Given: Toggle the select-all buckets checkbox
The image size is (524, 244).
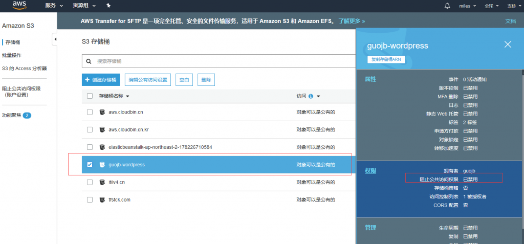Looking at the screenshot, I should (90, 96).
